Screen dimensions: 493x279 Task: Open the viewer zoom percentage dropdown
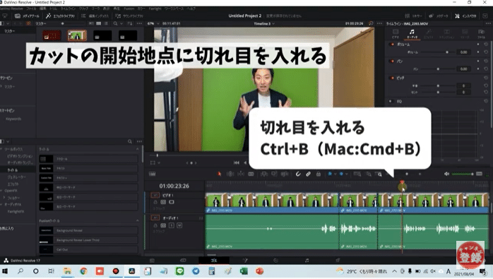tap(153, 23)
